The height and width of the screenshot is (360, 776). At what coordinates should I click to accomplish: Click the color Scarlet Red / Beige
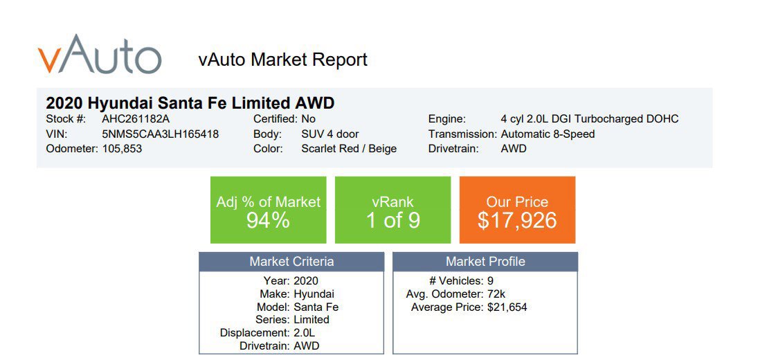(x=349, y=148)
